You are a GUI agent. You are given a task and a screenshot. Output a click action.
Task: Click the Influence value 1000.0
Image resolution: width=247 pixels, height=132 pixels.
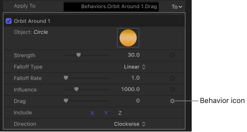[x=130, y=90]
